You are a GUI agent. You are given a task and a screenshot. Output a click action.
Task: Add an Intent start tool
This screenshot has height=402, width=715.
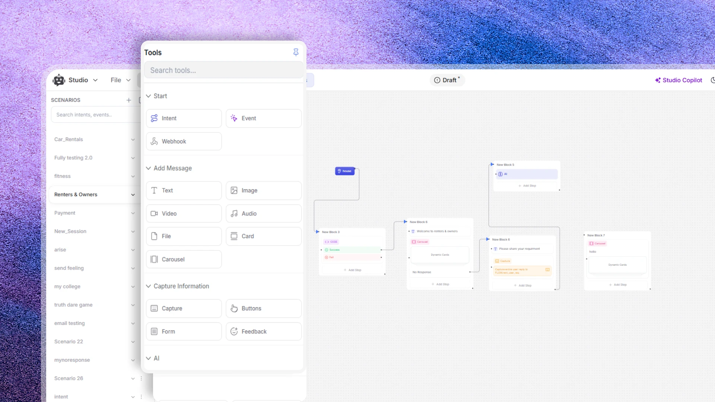tap(184, 118)
